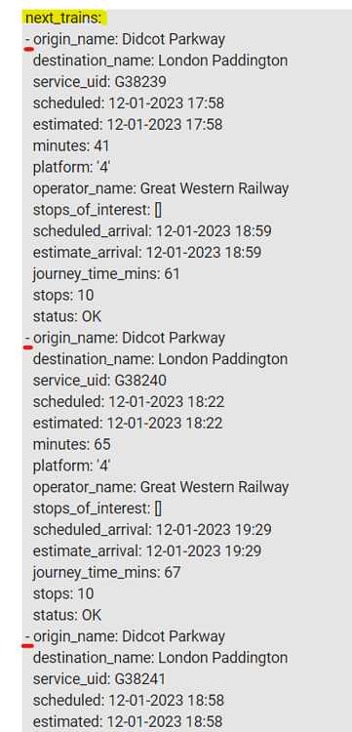Select journey_time_mins: 67 line

pyautogui.click(x=106, y=572)
